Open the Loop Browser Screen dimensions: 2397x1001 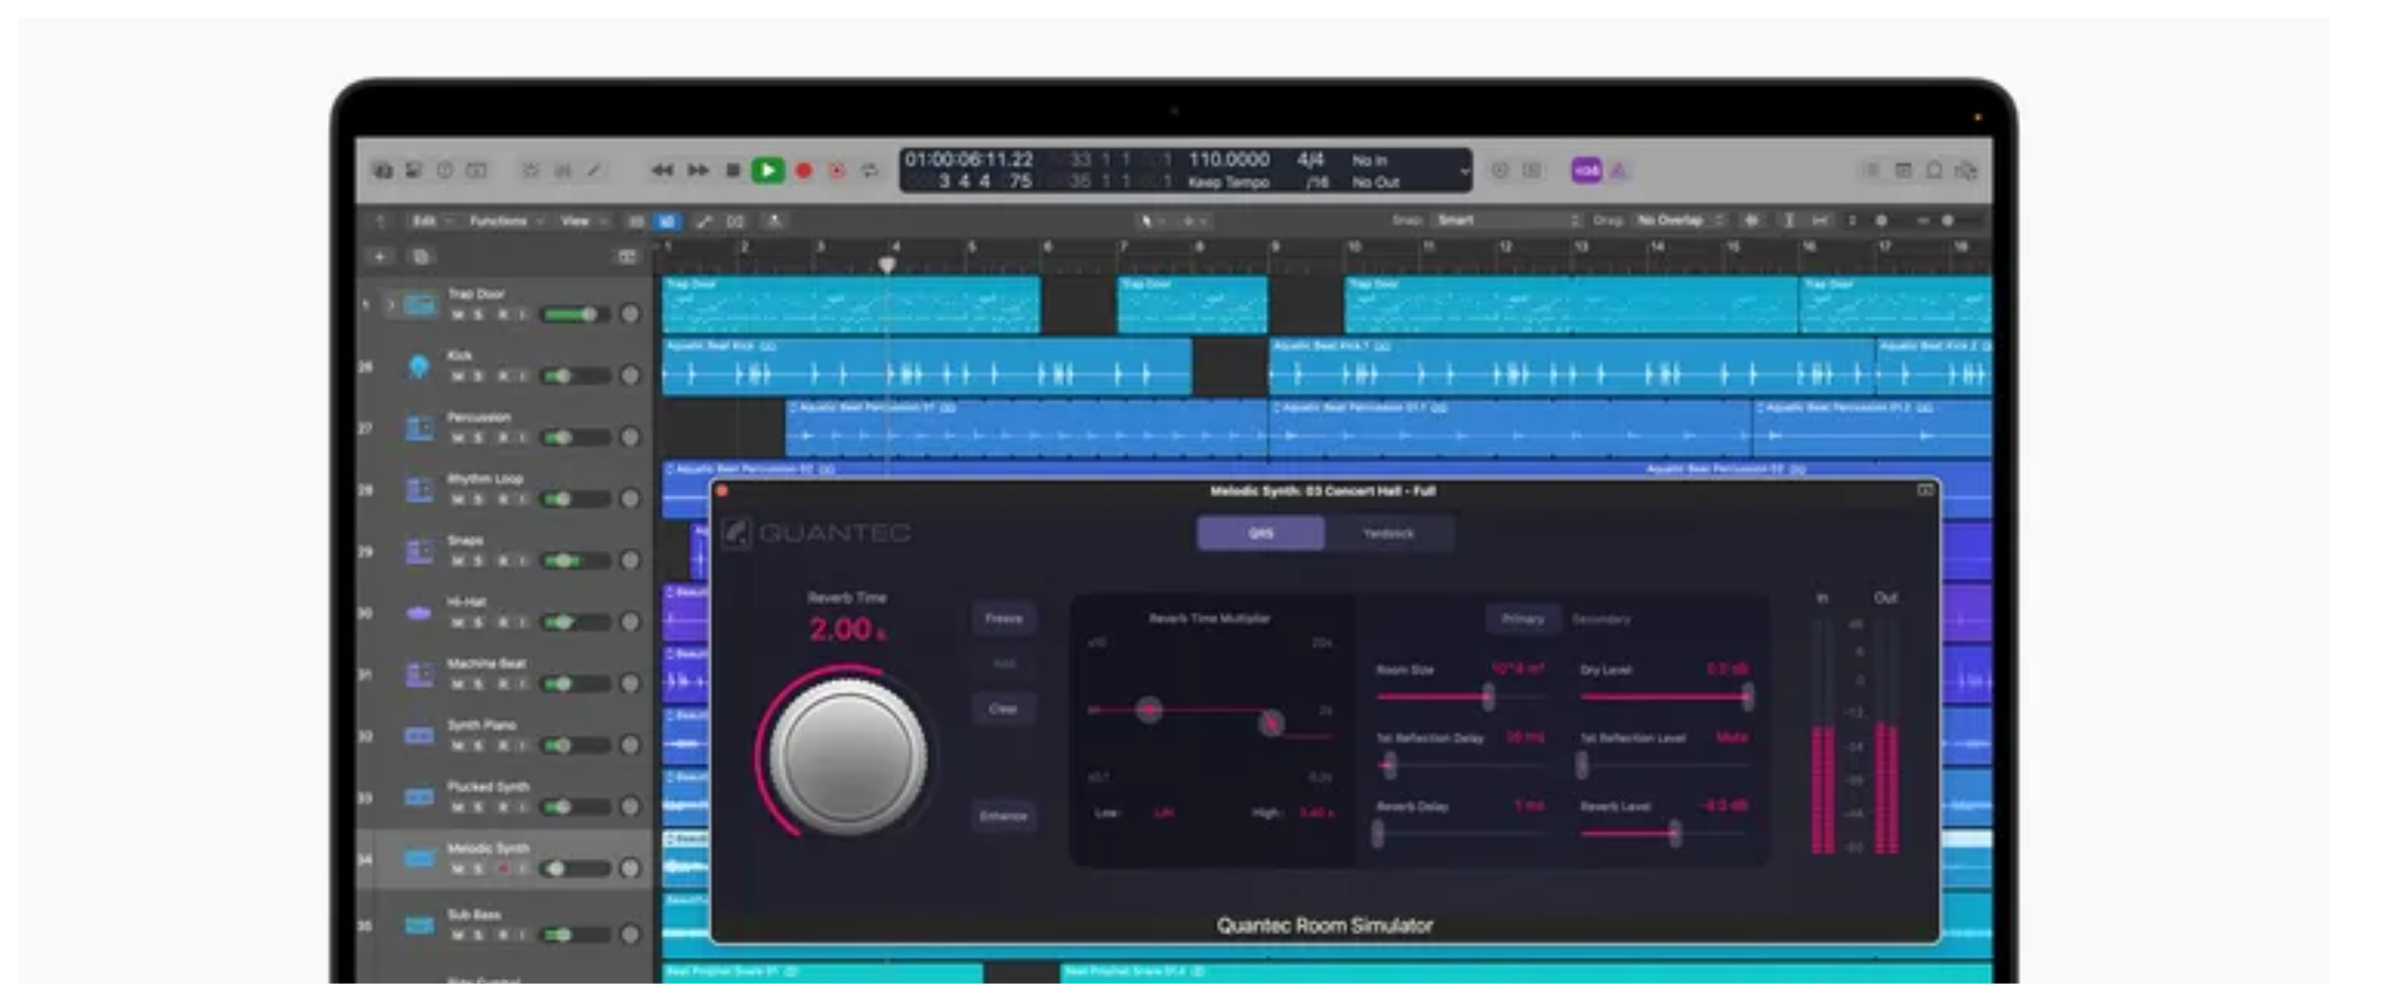1934,170
